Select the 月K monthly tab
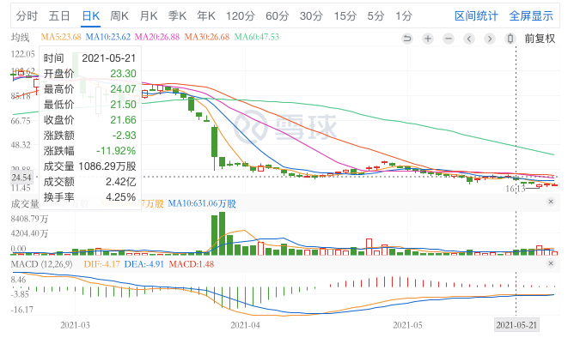The height and width of the screenshot is (338, 574). (x=149, y=16)
